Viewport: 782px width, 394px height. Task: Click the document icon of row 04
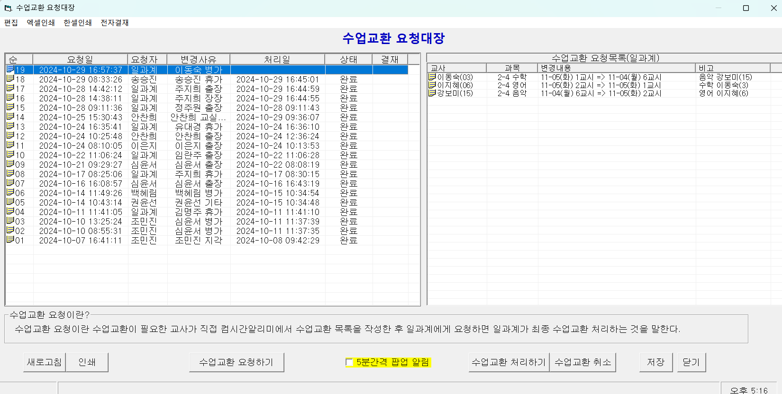(10, 211)
